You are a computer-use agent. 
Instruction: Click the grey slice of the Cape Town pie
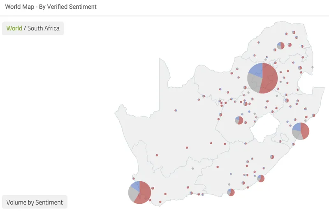tap(133, 194)
